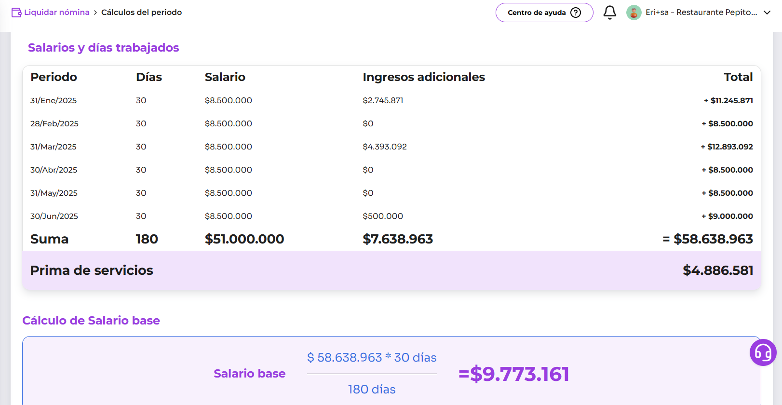This screenshot has width=782, height=405.
Task: Select the 30/Jun/2025 period row
Action: (x=54, y=216)
